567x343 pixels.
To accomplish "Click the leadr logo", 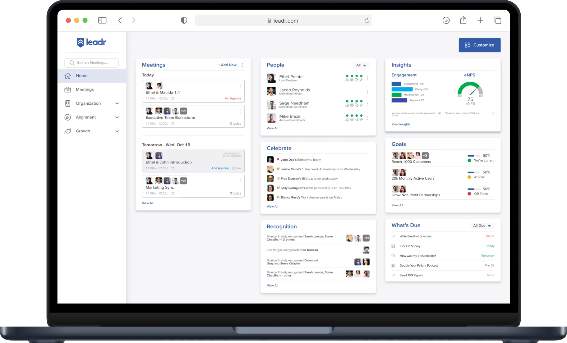I will click(92, 42).
